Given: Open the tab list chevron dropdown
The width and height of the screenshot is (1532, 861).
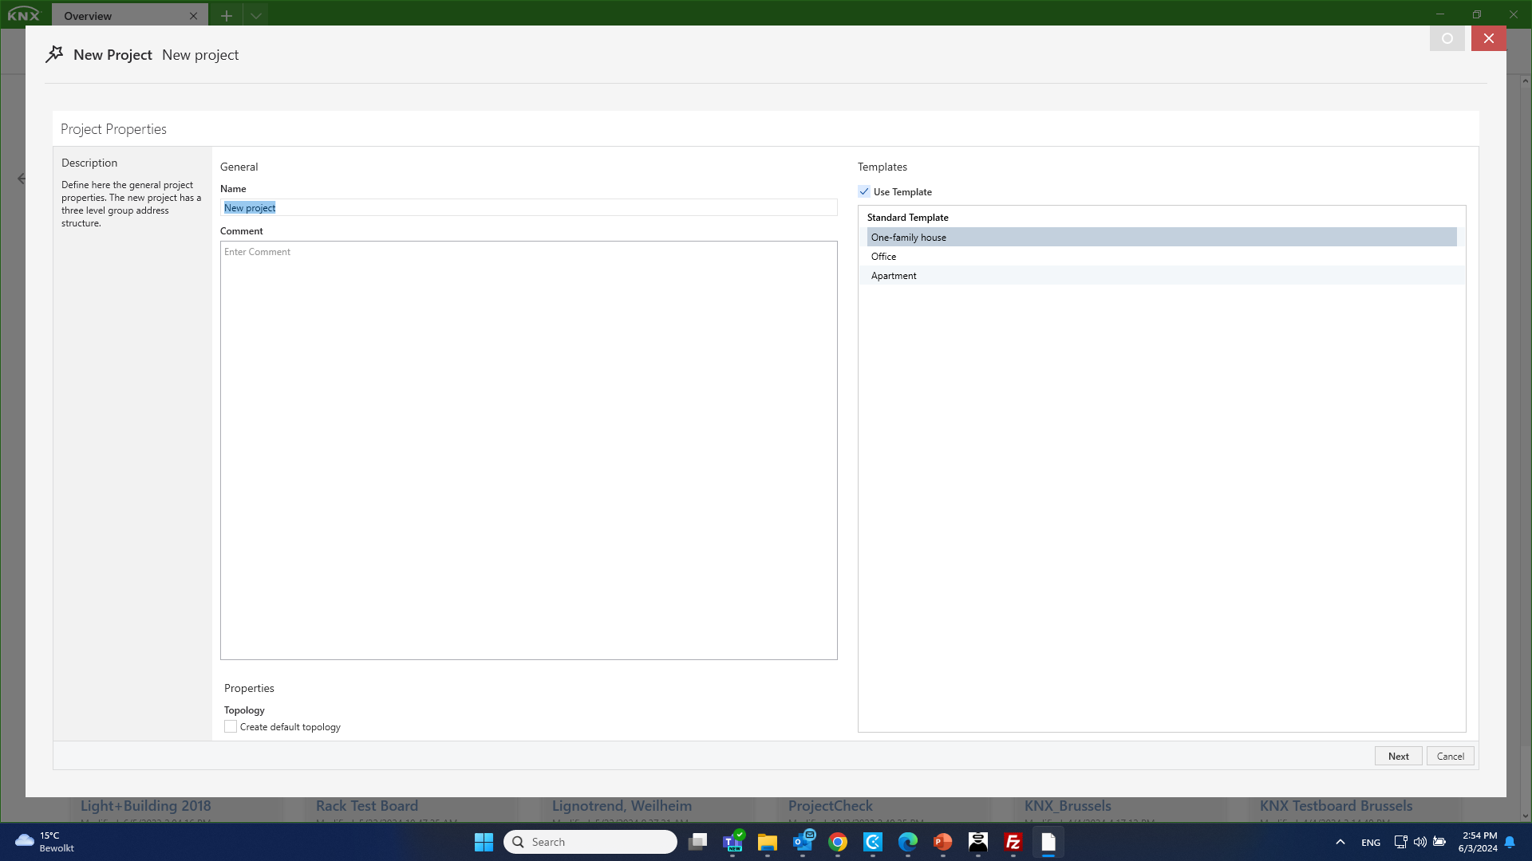Looking at the screenshot, I should 256,15.
